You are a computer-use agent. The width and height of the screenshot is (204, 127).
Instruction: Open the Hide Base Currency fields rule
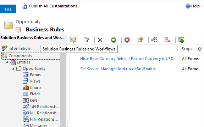pos(127,59)
